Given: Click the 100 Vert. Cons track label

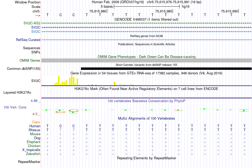Looking at the screenshot, I should pyautogui.click(x=15, y=107).
